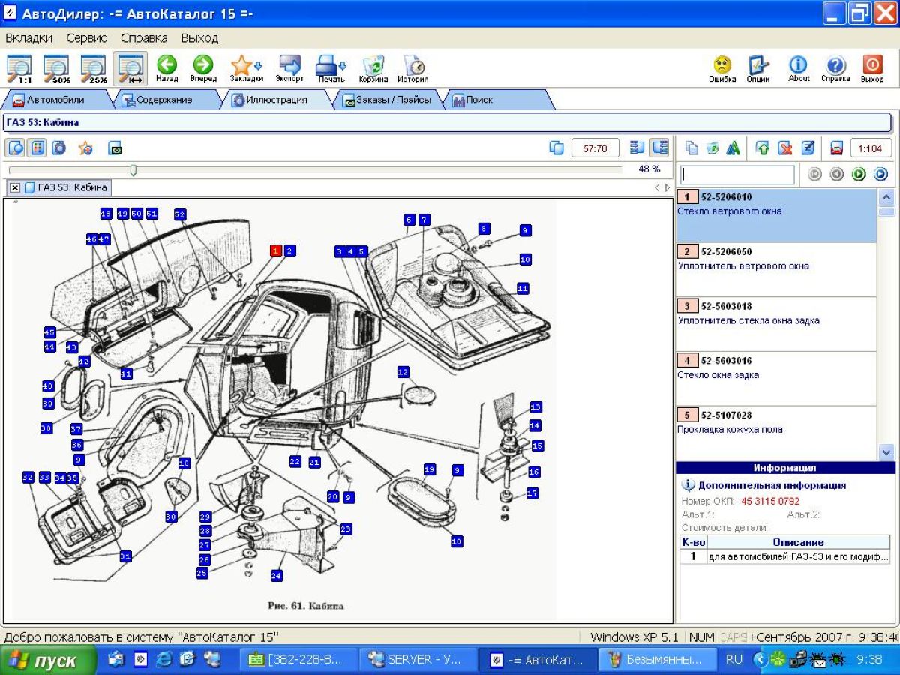This screenshot has height=675, width=900.
Task: Click the price tag icon in sub-toolbar
Action: [115, 148]
